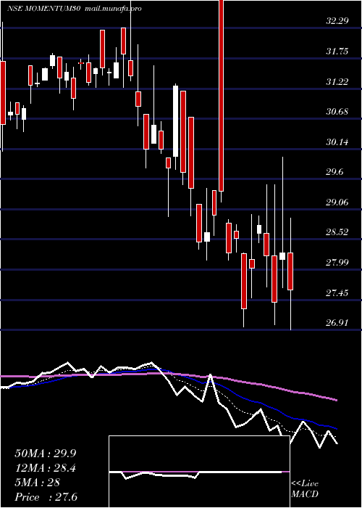The height and width of the screenshot is (508, 362).
Task: Select the 27.45 price axis label
Action: (x=337, y=293)
